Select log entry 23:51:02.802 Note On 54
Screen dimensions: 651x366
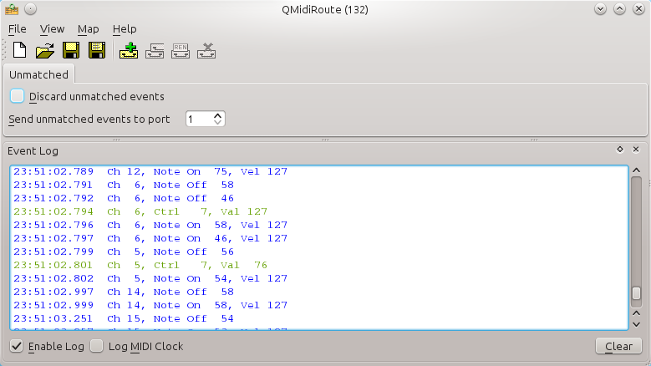click(150, 278)
